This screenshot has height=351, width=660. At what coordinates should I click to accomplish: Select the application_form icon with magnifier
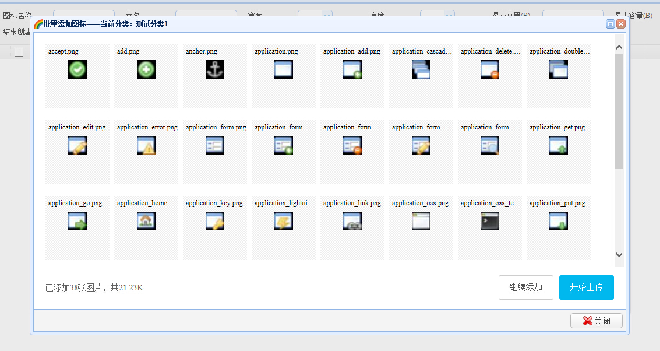click(490, 145)
